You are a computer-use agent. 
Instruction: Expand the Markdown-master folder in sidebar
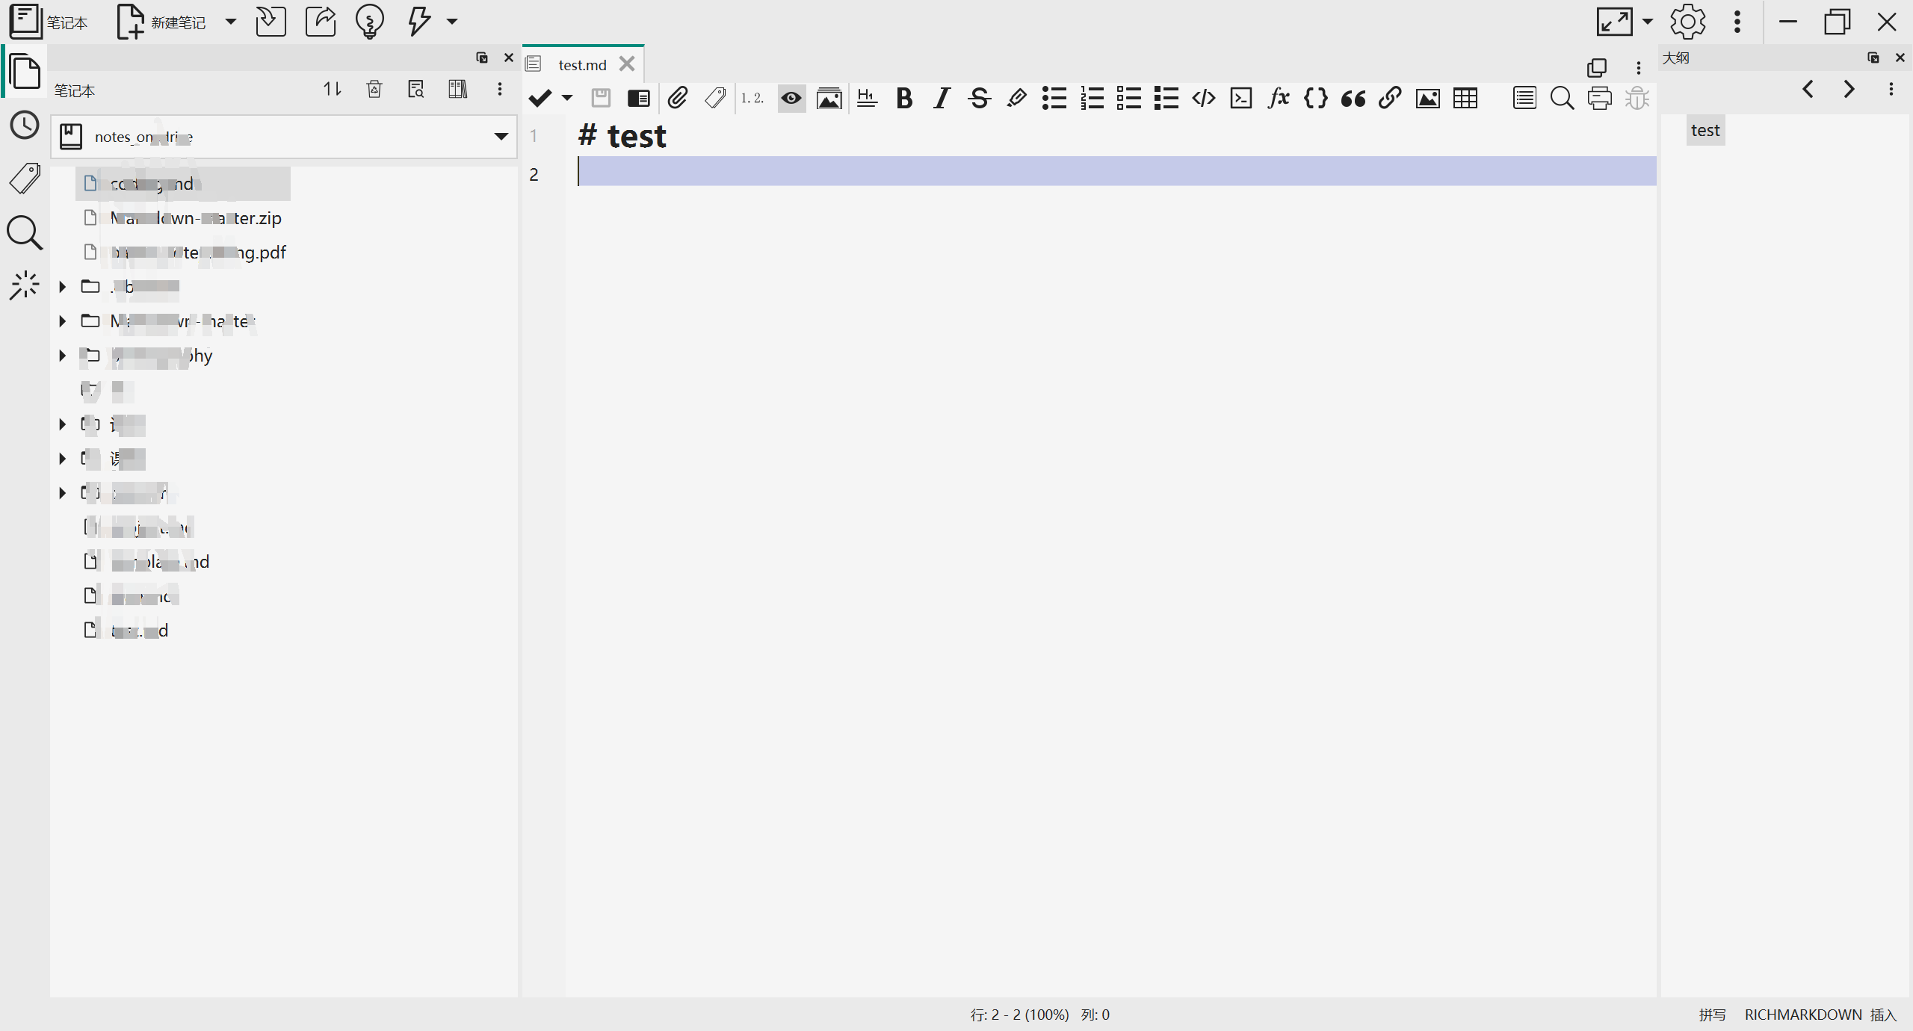(63, 321)
